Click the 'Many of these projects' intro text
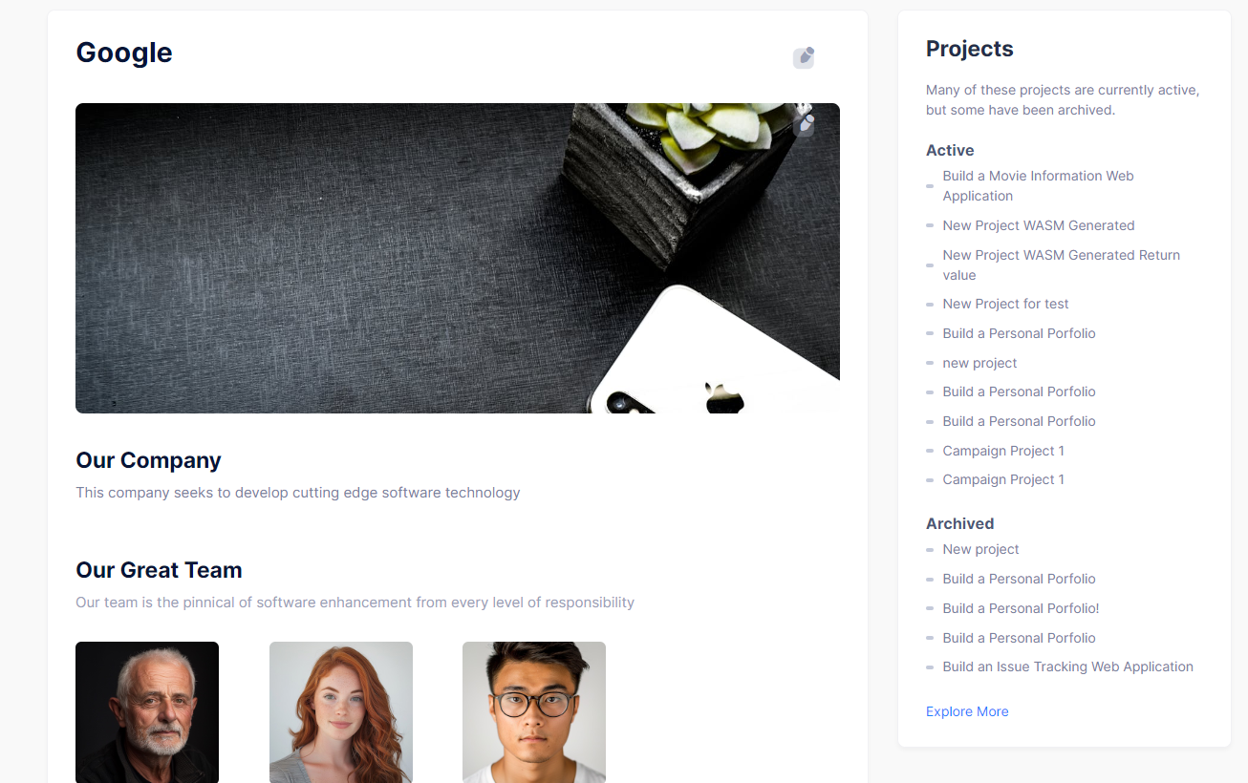Viewport: 1248px width, 783px height. 1063,100
